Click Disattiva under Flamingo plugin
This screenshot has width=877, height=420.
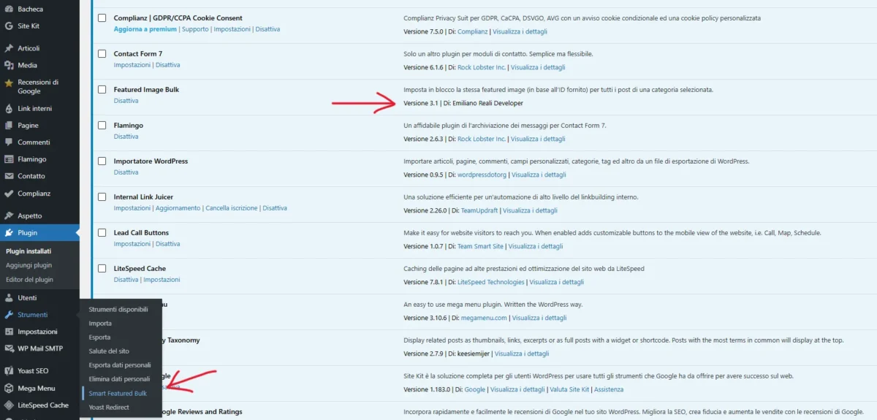[x=126, y=137]
